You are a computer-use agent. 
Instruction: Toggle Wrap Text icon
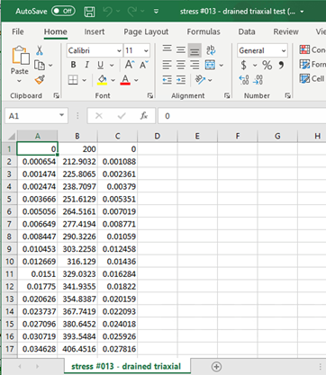coord(211,49)
